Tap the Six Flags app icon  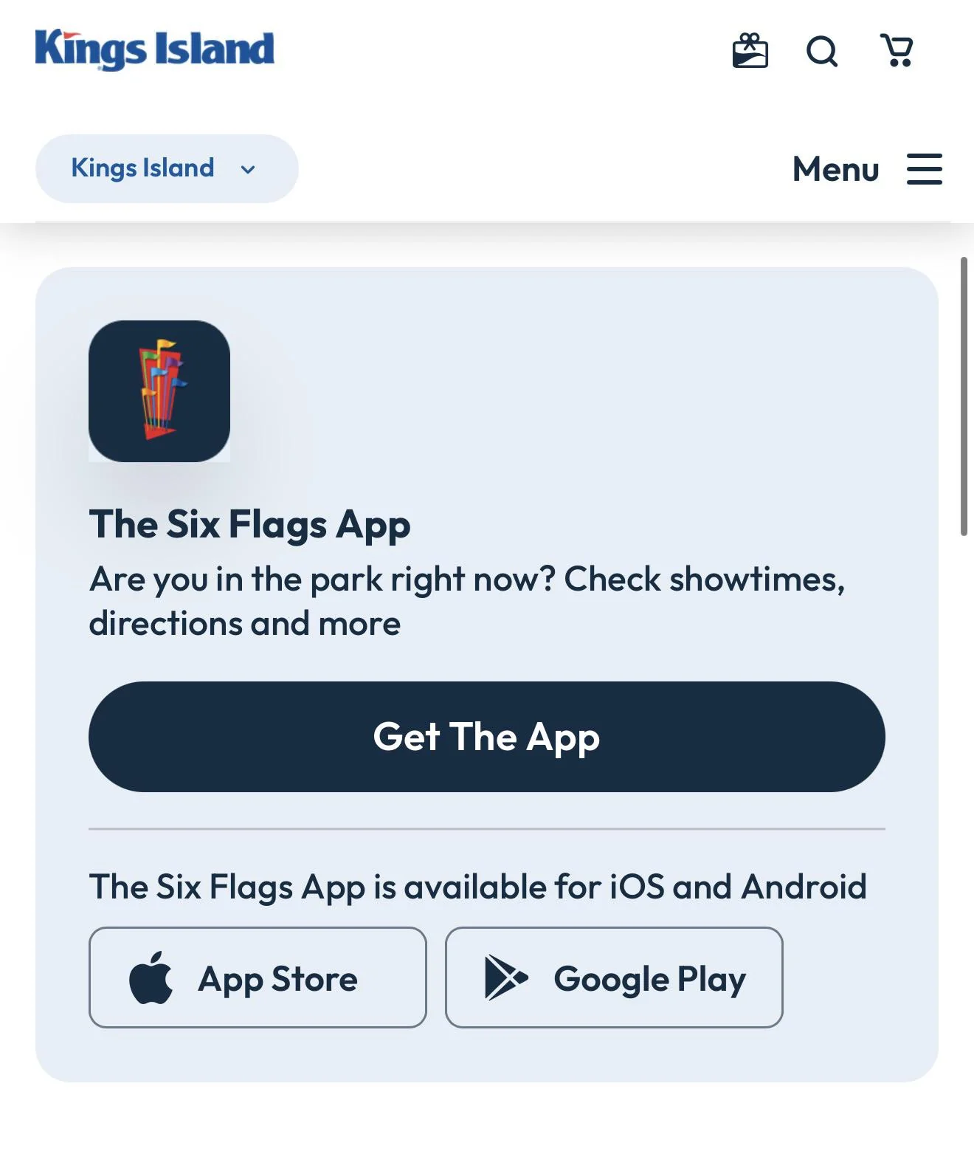pos(159,391)
